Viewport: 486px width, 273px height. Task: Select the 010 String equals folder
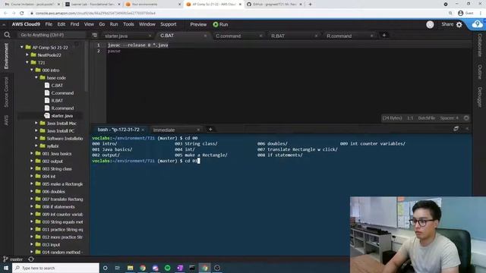62,222
